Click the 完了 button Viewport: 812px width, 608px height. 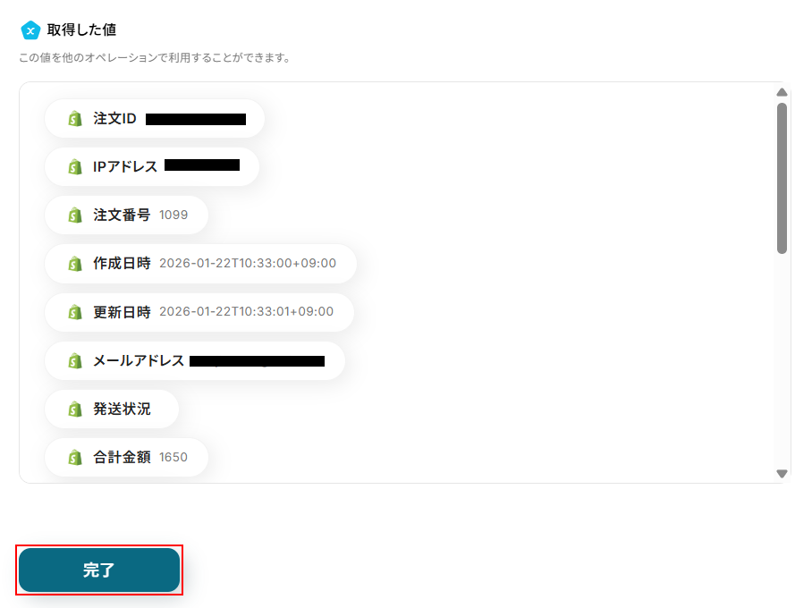click(x=99, y=570)
